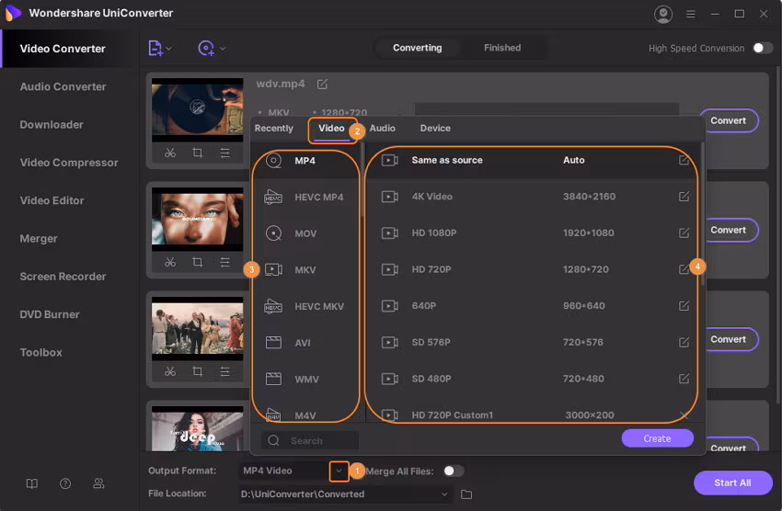This screenshot has height=511, width=782.
Task: Select the AVI format
Action: [x=305, y=343]
